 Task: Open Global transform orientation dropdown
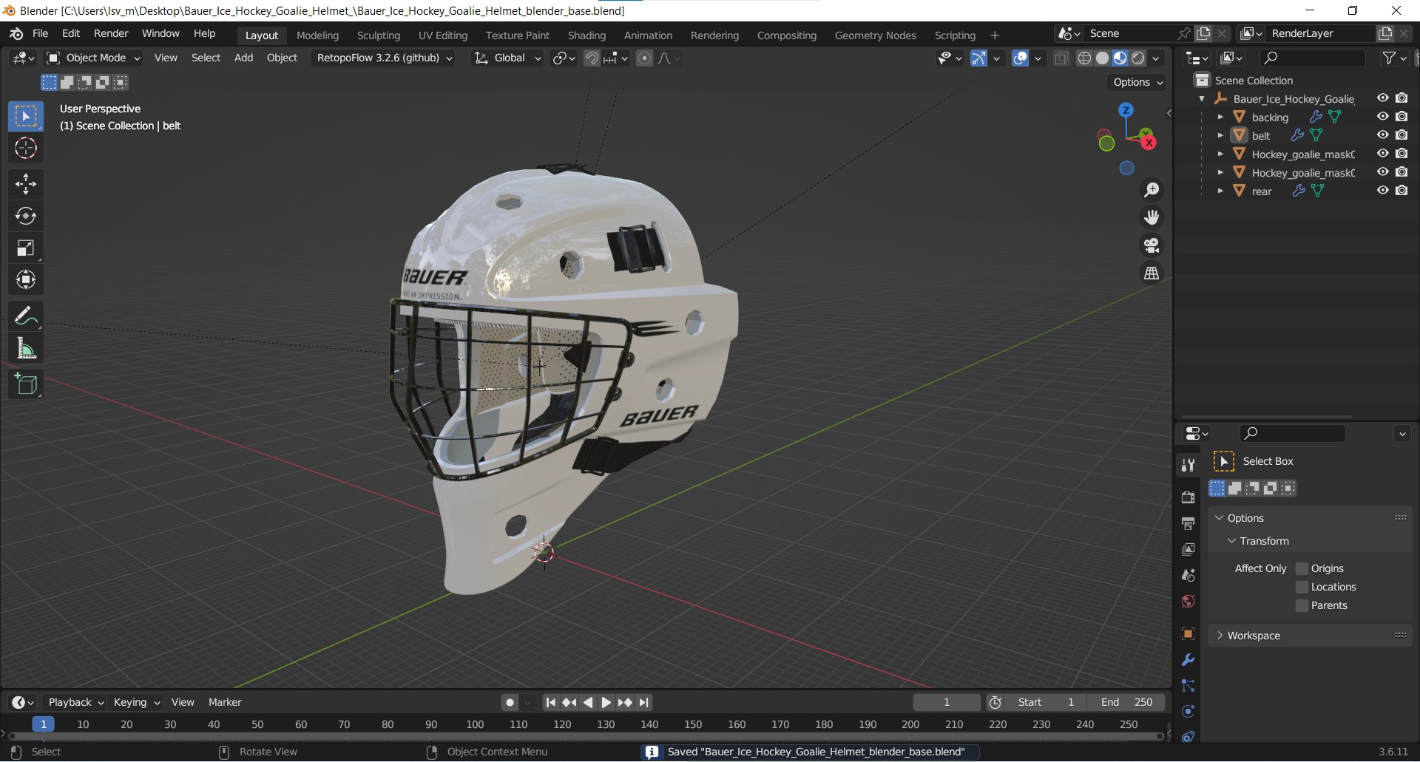click(x=507, y=58)
